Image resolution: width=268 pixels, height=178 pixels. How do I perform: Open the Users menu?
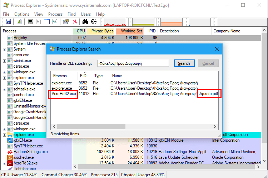coord(86,14)
